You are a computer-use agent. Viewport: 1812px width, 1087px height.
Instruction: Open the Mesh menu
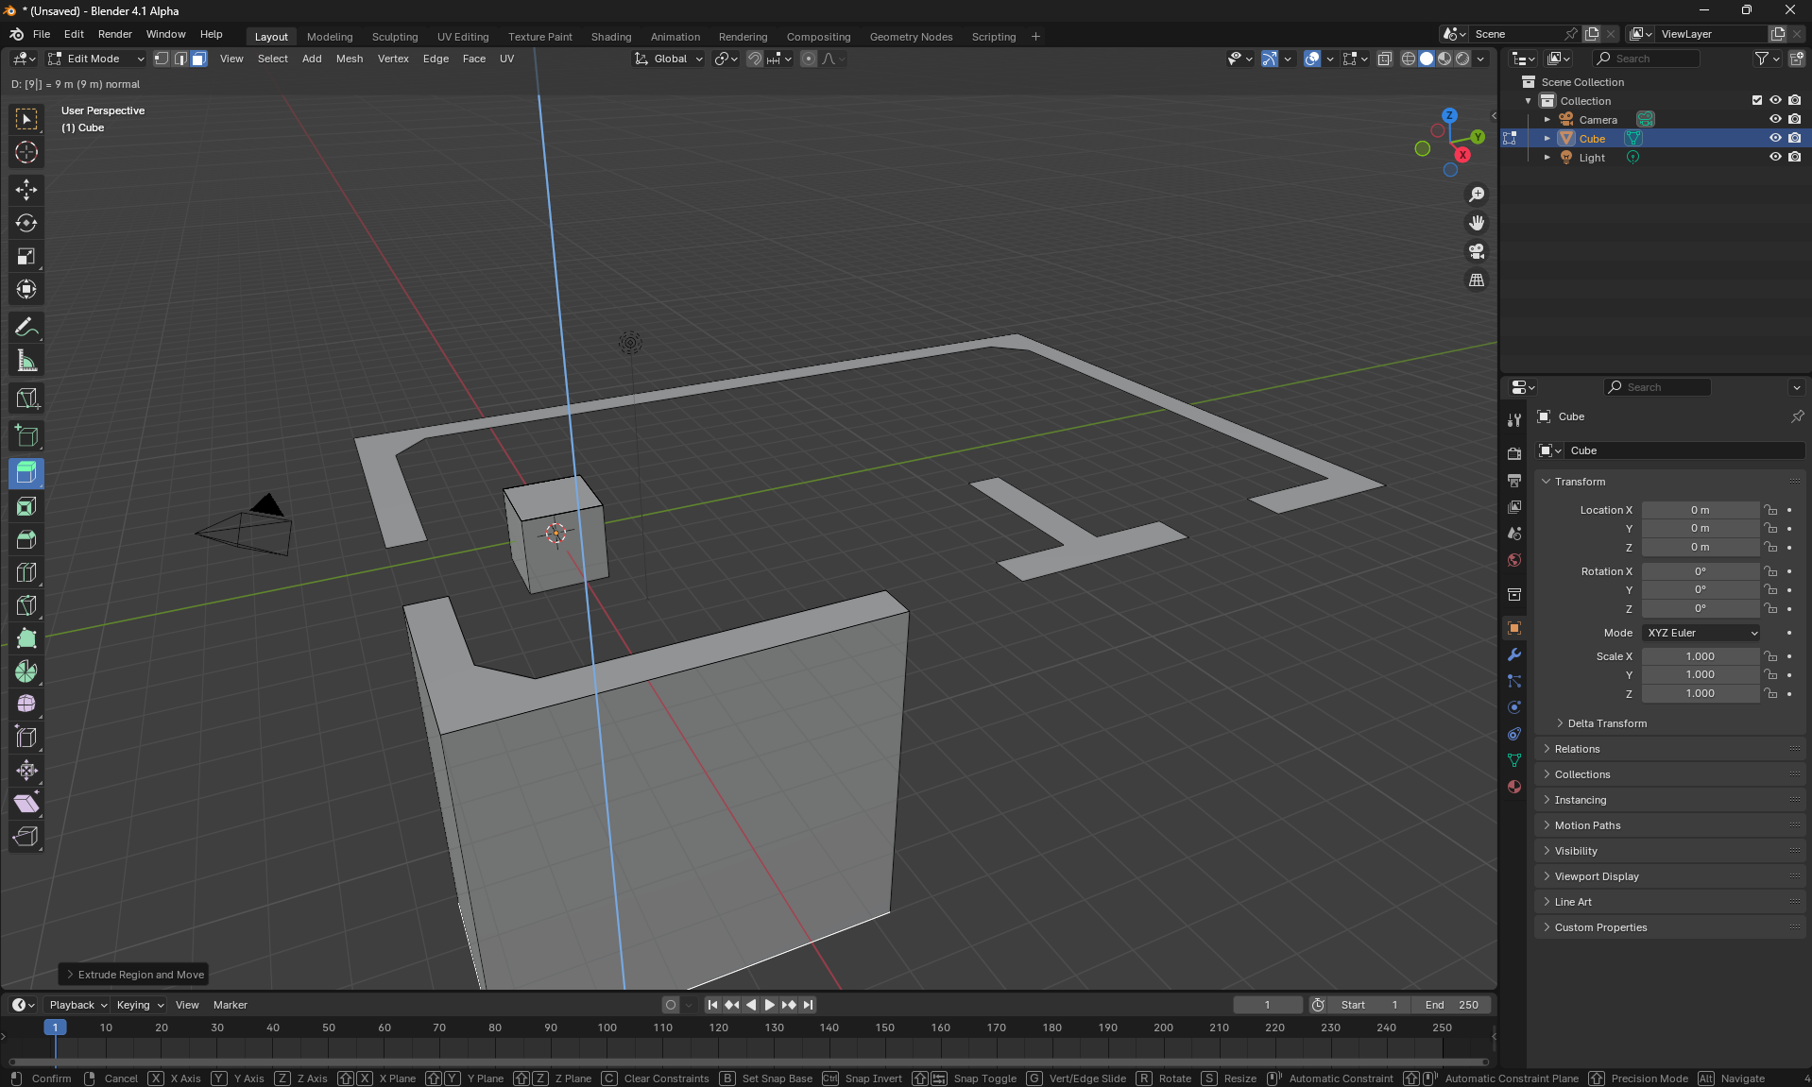tap(350, 59)
